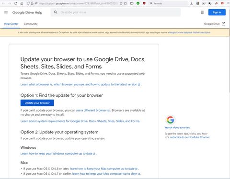The width and height of the screenshot is (230, 179).
Task: Open browser downloads arrow icon
Action: tap(191, 3)
